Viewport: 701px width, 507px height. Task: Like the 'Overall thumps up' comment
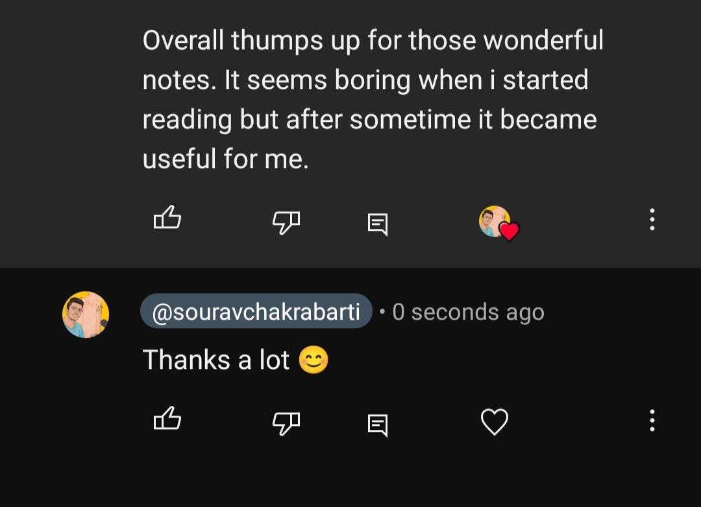click(167, 218)
